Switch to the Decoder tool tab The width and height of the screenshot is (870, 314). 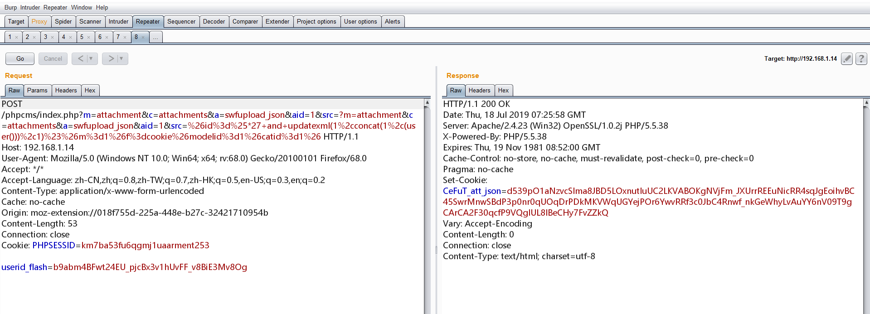214,21
